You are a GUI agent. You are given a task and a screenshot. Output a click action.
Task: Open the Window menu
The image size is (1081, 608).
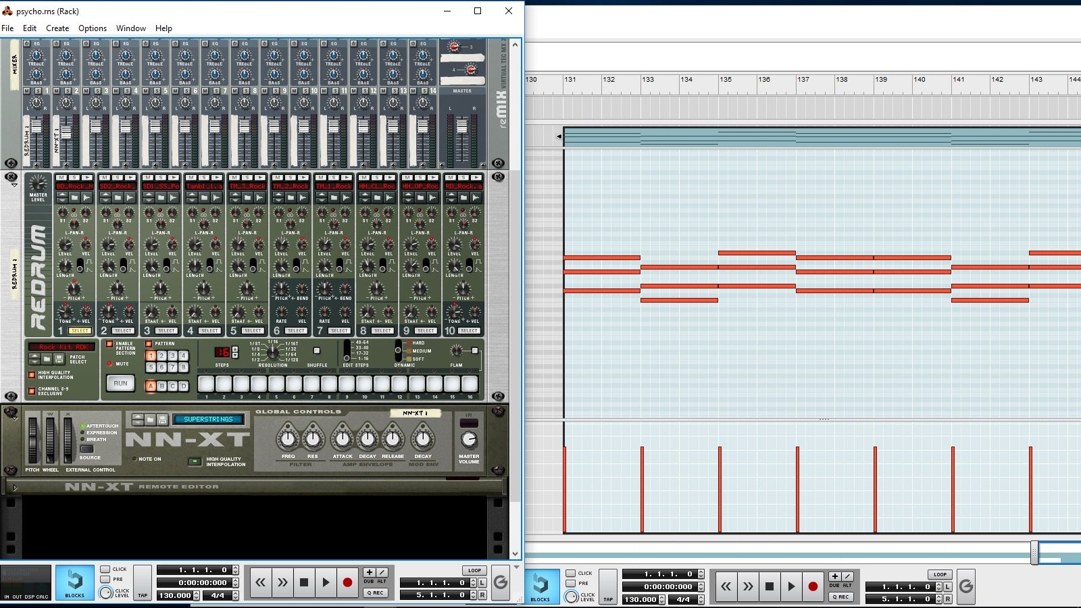[131, 28]
